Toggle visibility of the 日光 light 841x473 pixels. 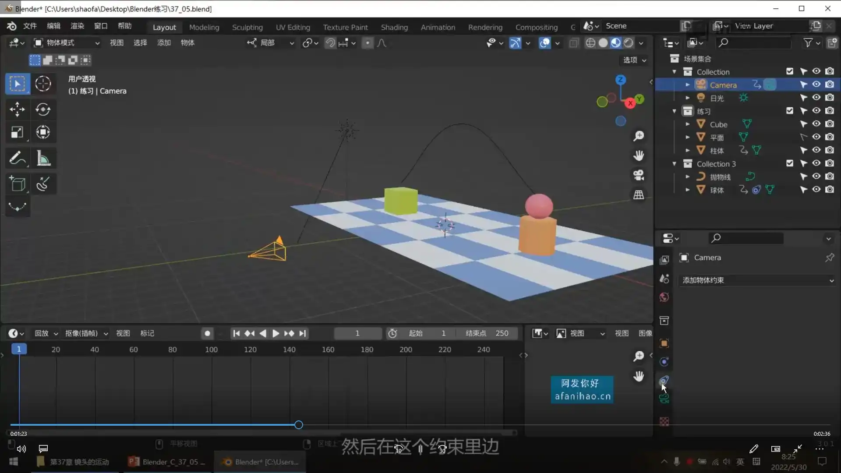(x=816, y=98)
